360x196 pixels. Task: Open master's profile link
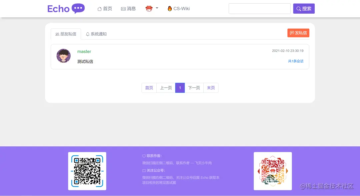(84, 51)
